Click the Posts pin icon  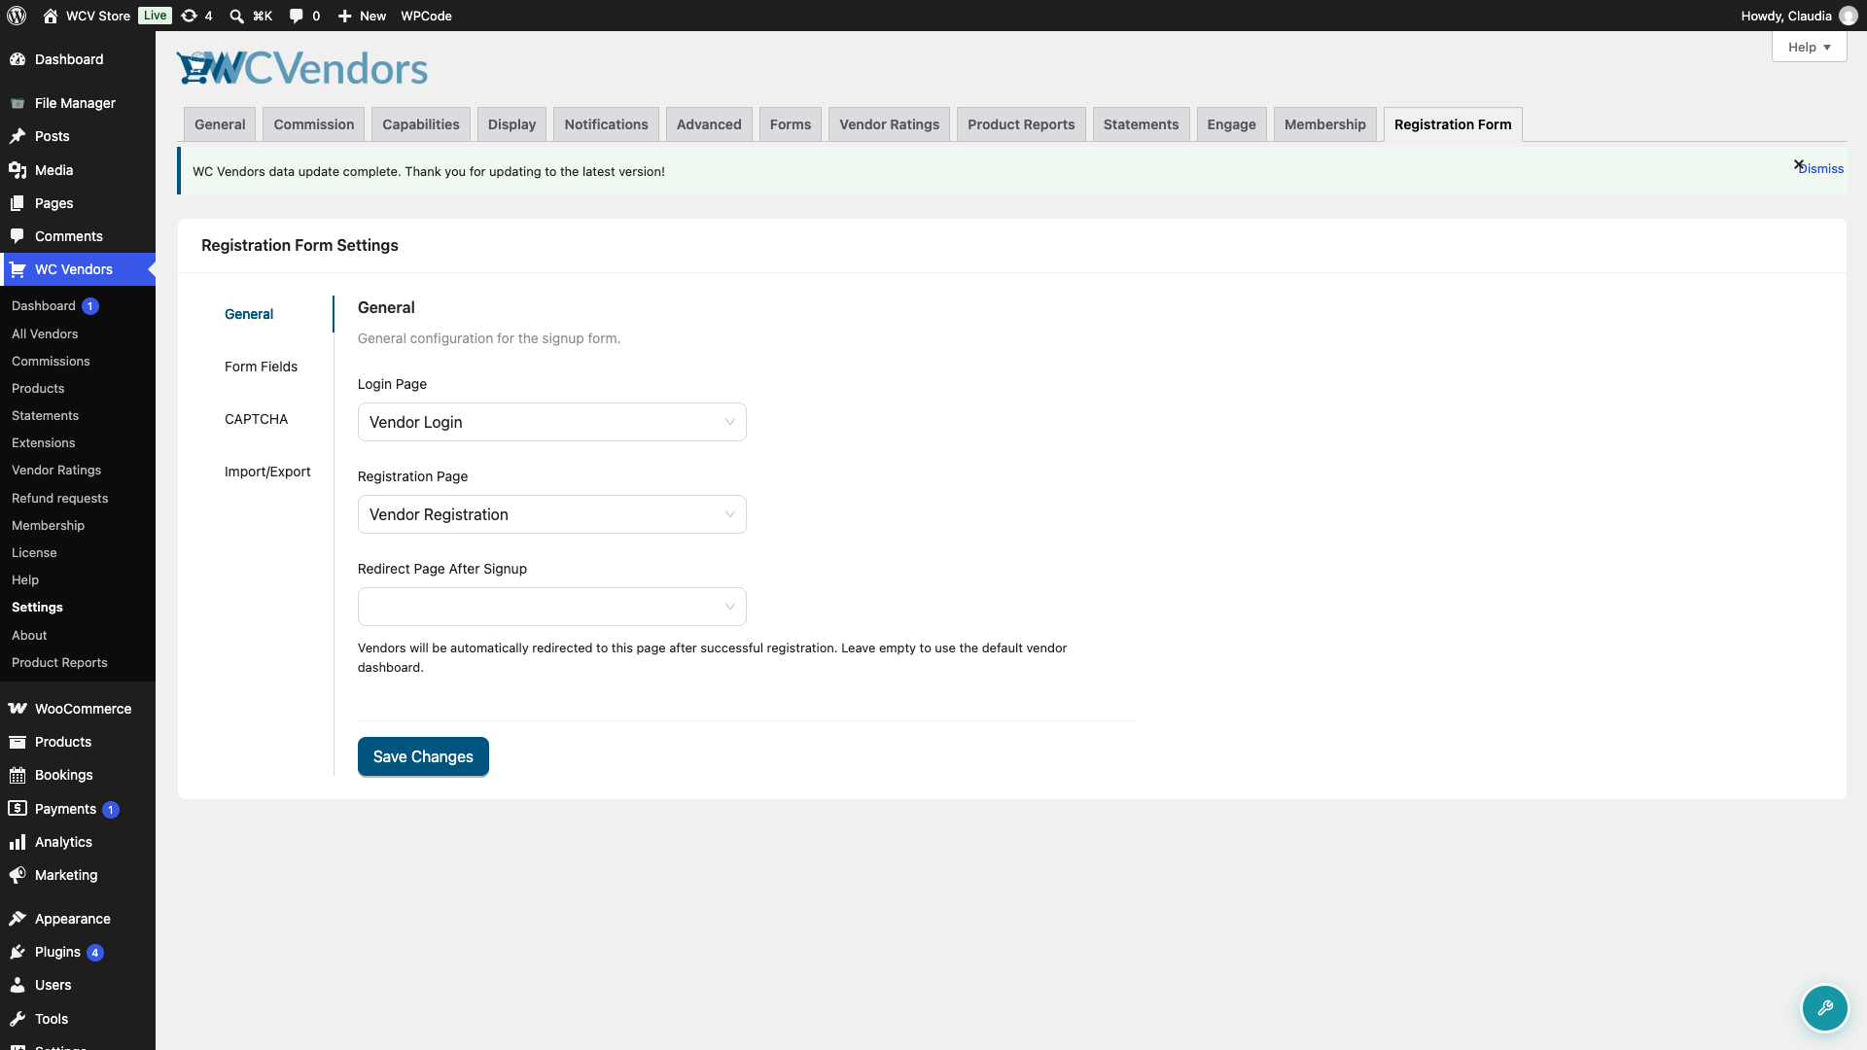tap(18, 136)
